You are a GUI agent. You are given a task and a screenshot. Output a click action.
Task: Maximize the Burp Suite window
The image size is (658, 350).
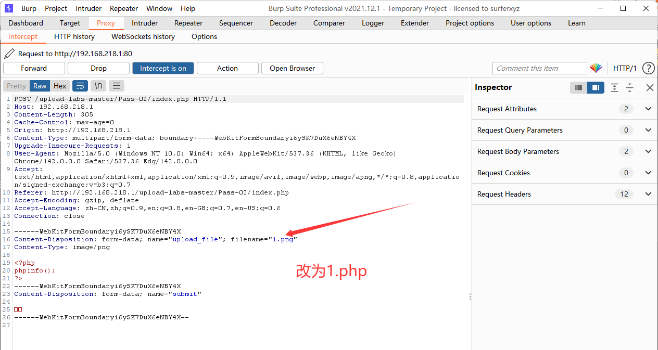coord(623,8)
